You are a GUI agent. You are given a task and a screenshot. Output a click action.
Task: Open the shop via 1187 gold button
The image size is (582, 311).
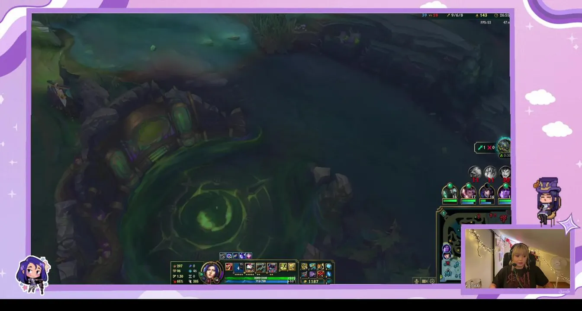(x=313, y=282)
